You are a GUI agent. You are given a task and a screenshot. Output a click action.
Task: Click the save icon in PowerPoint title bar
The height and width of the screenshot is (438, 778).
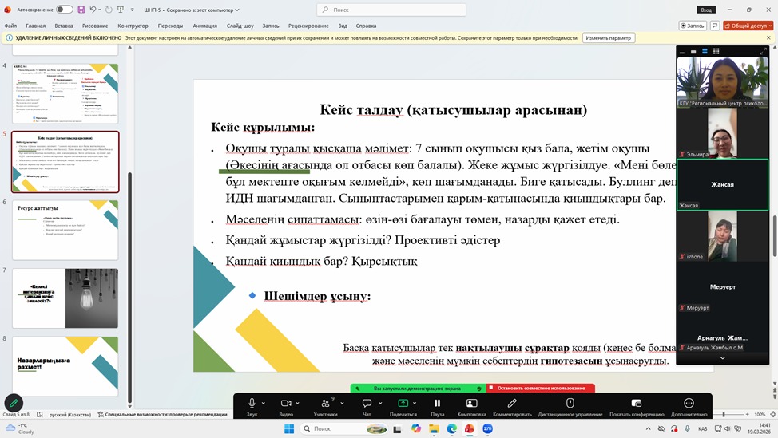pos(81,10)
